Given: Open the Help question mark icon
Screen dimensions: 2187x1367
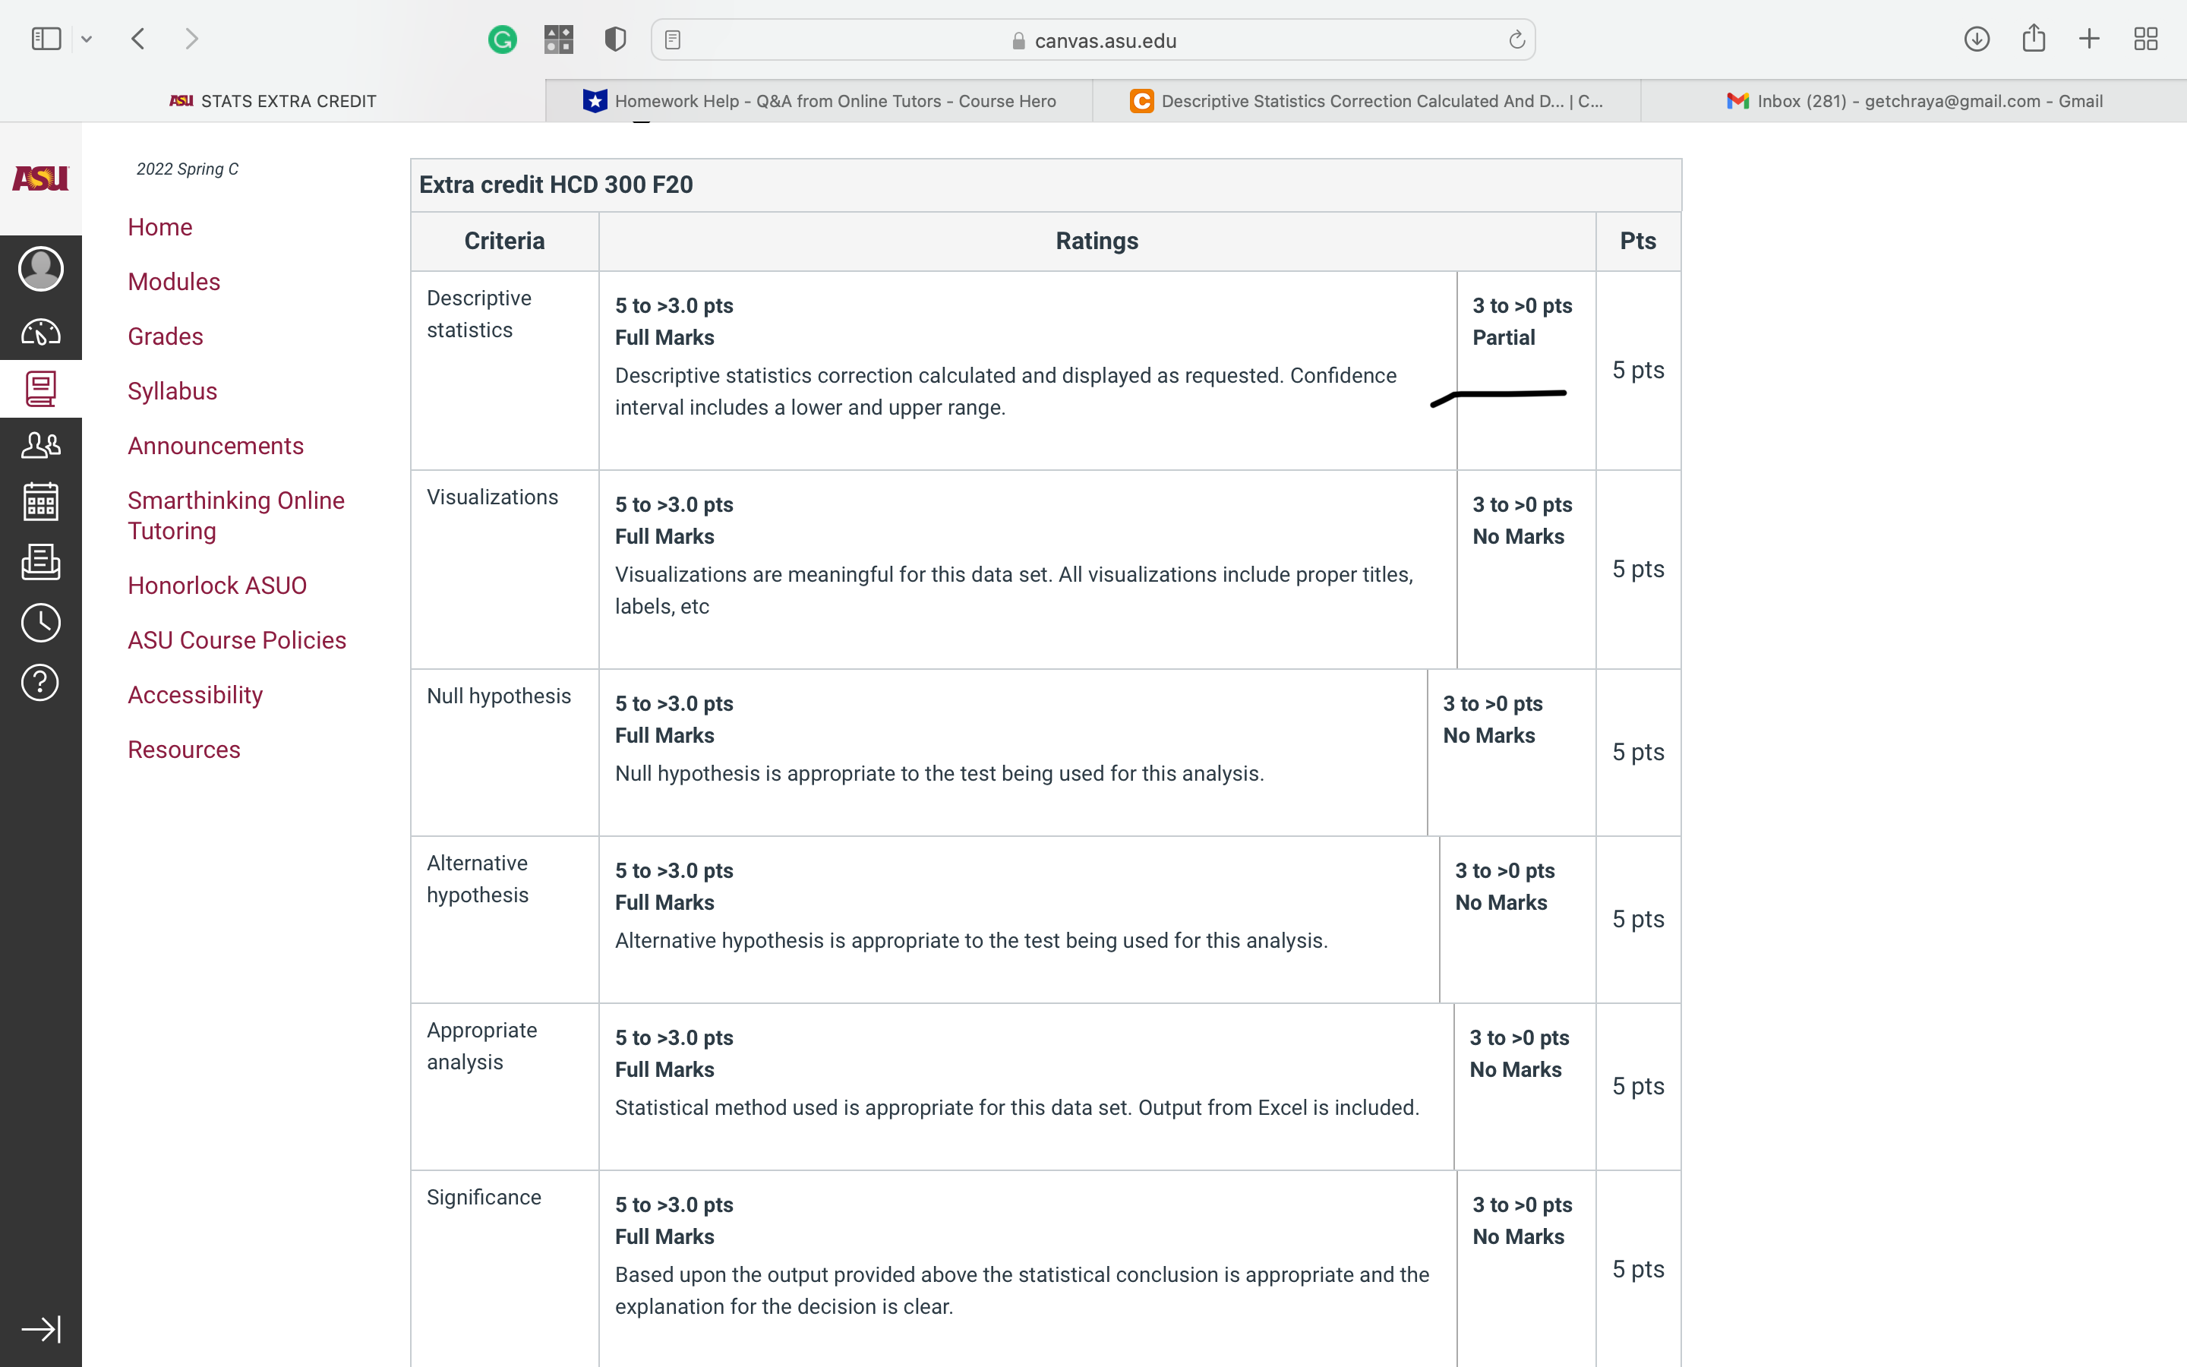Looking at the screenshot, I should pos(41,683).
